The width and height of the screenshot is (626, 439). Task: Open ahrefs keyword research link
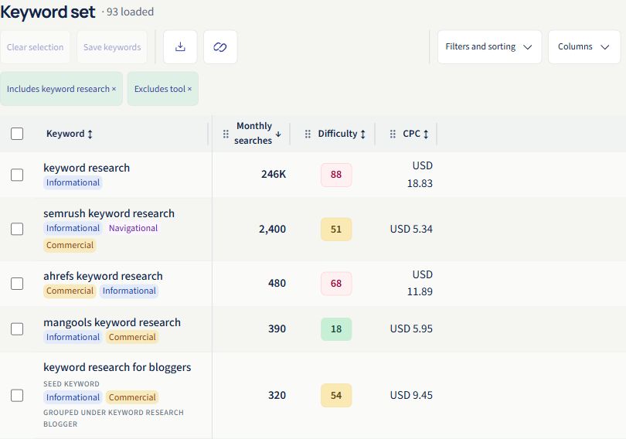[103, 276]
